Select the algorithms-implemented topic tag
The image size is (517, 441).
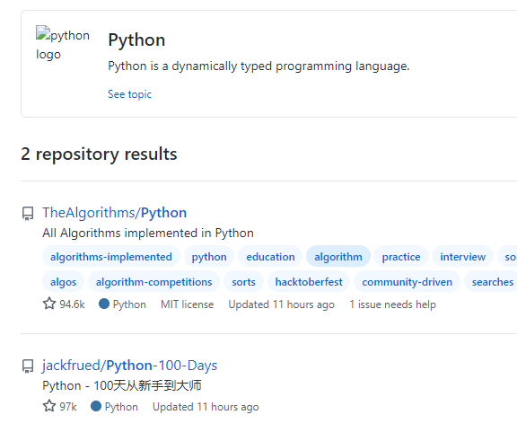point(111,257)
